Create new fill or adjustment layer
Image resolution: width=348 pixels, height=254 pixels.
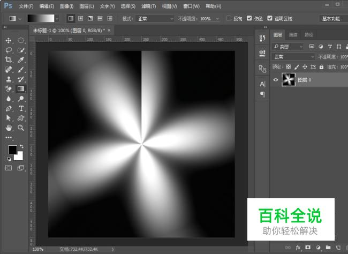click(x=318, y=248)
